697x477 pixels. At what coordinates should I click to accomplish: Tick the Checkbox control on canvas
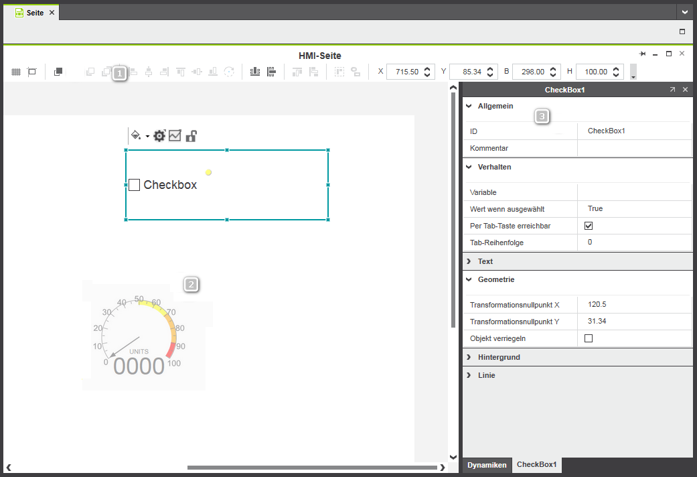pyautogui.click(x=134, y=185)
